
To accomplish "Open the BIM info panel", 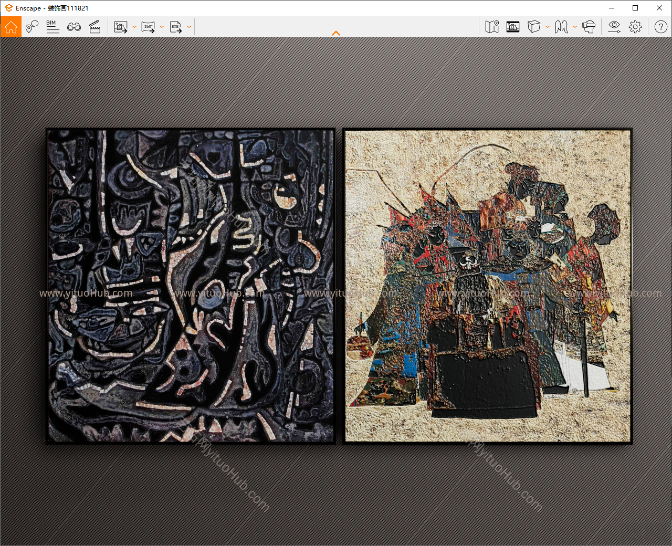I will 52,27.
